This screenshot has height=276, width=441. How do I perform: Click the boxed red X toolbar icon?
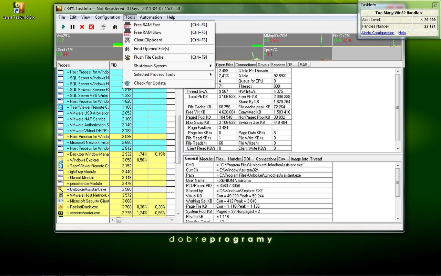click(x=91, y=27)
